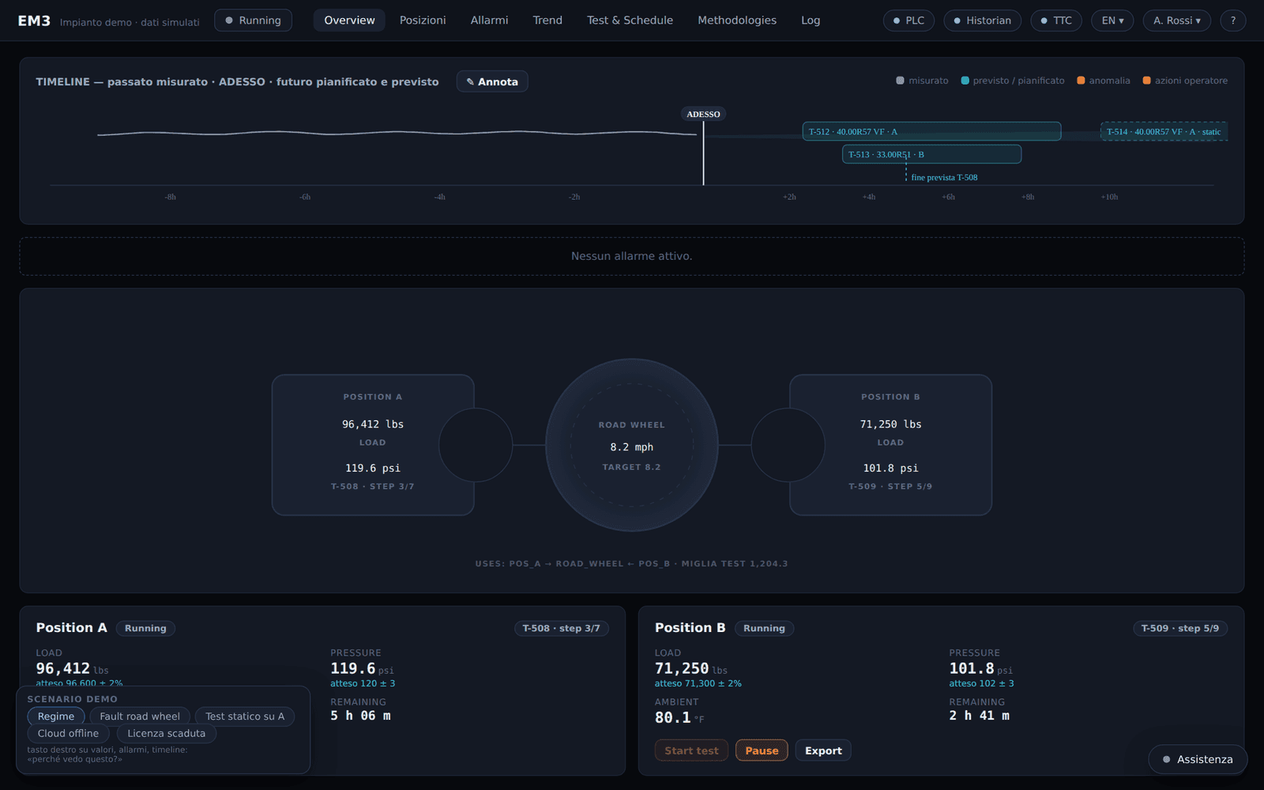Click the atteso 71,300 ± 2% text
Image resolution: width=1264 pixels, height=790 pixels.
coord(698,684)
